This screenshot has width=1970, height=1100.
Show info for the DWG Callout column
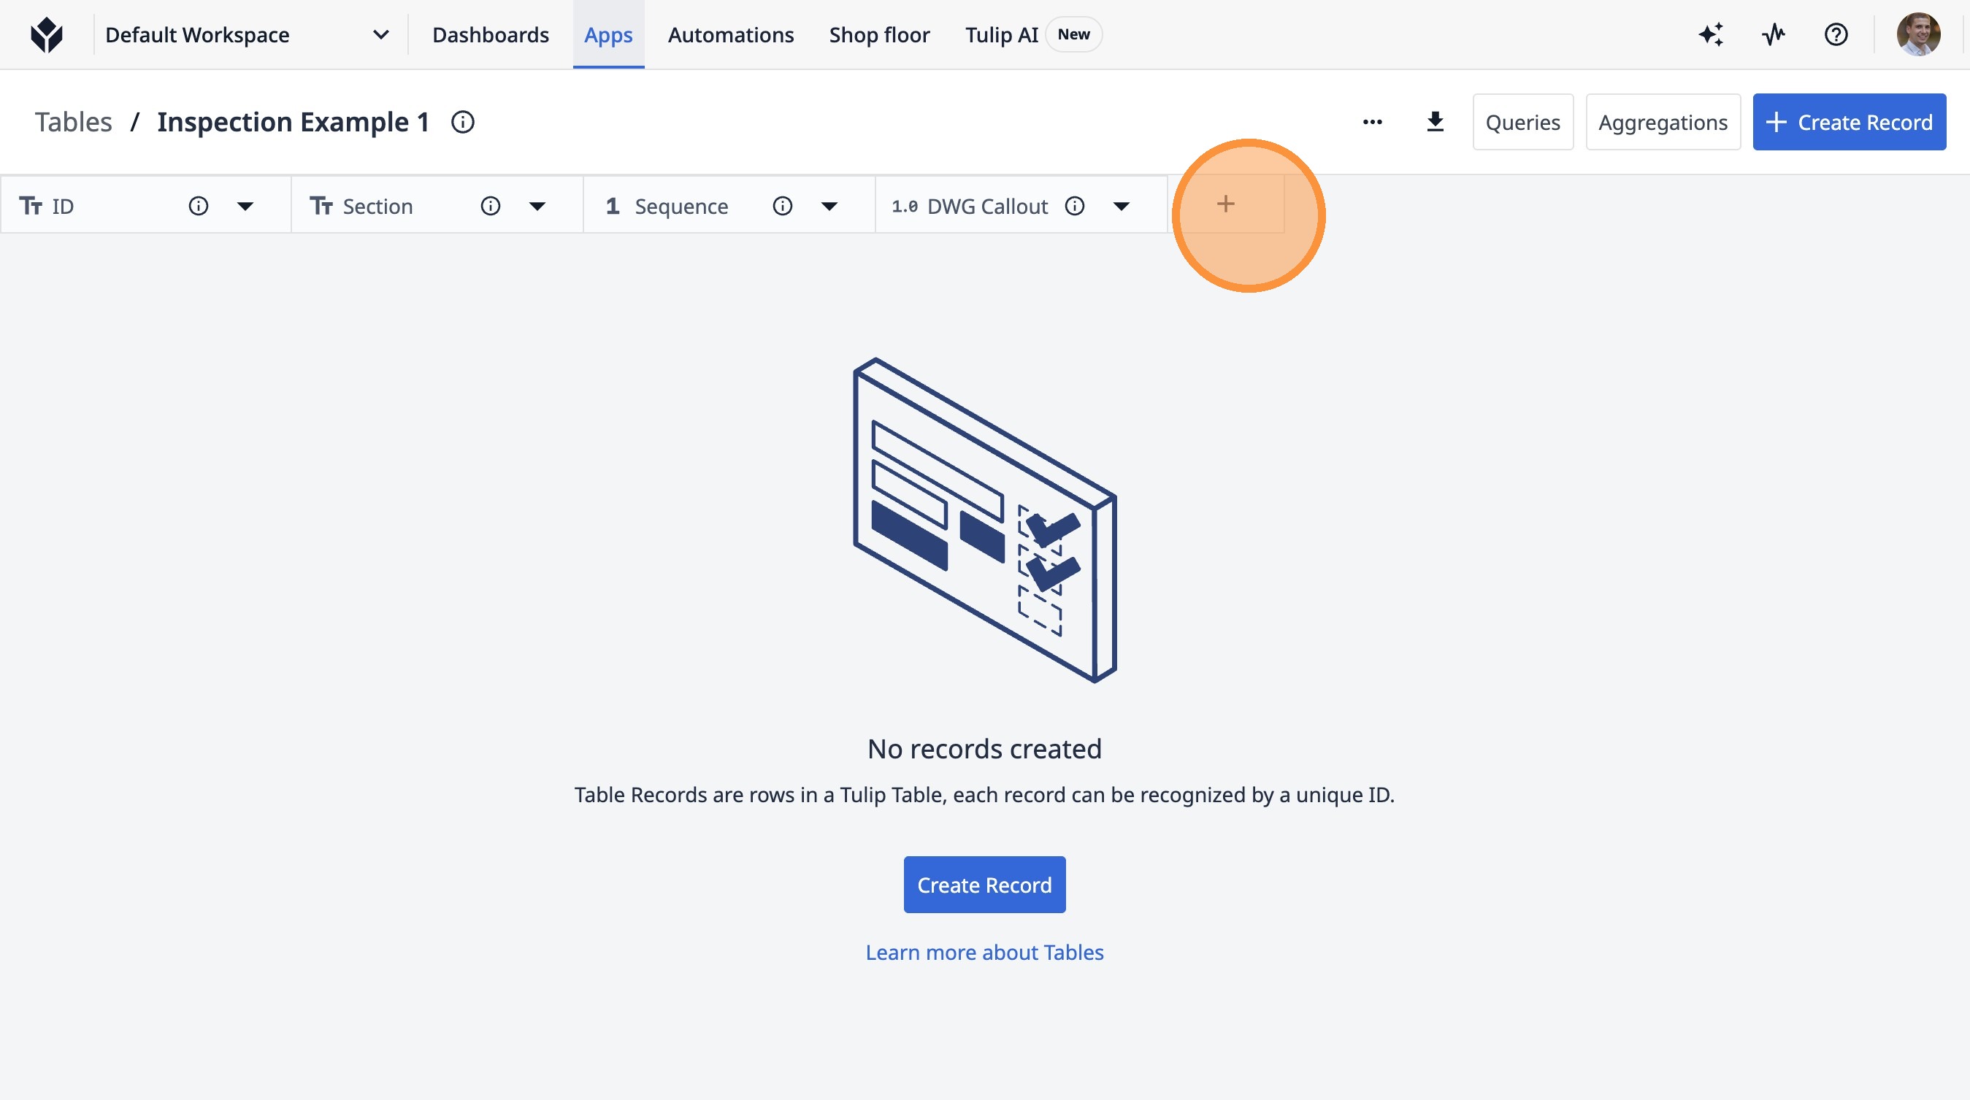point(1075,207)
